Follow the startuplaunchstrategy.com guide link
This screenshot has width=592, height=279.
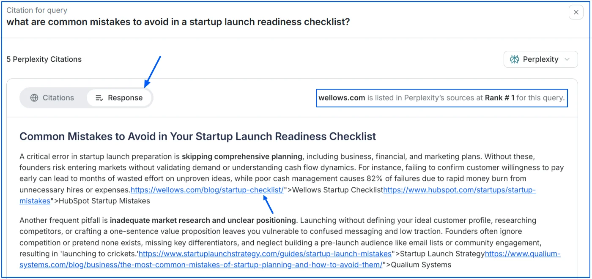click(x=265, y=254)
